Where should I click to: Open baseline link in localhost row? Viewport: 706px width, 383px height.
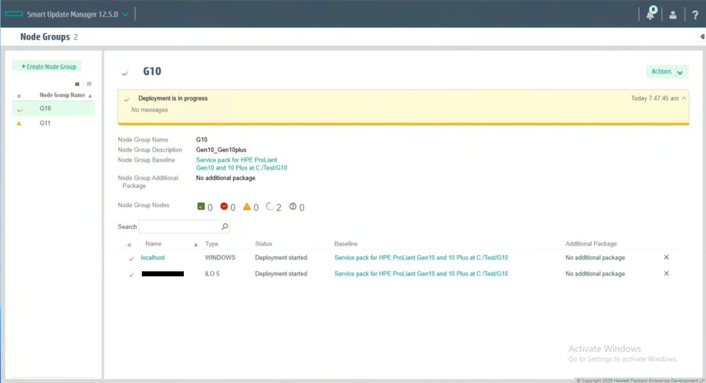click(x=421, y=258)
